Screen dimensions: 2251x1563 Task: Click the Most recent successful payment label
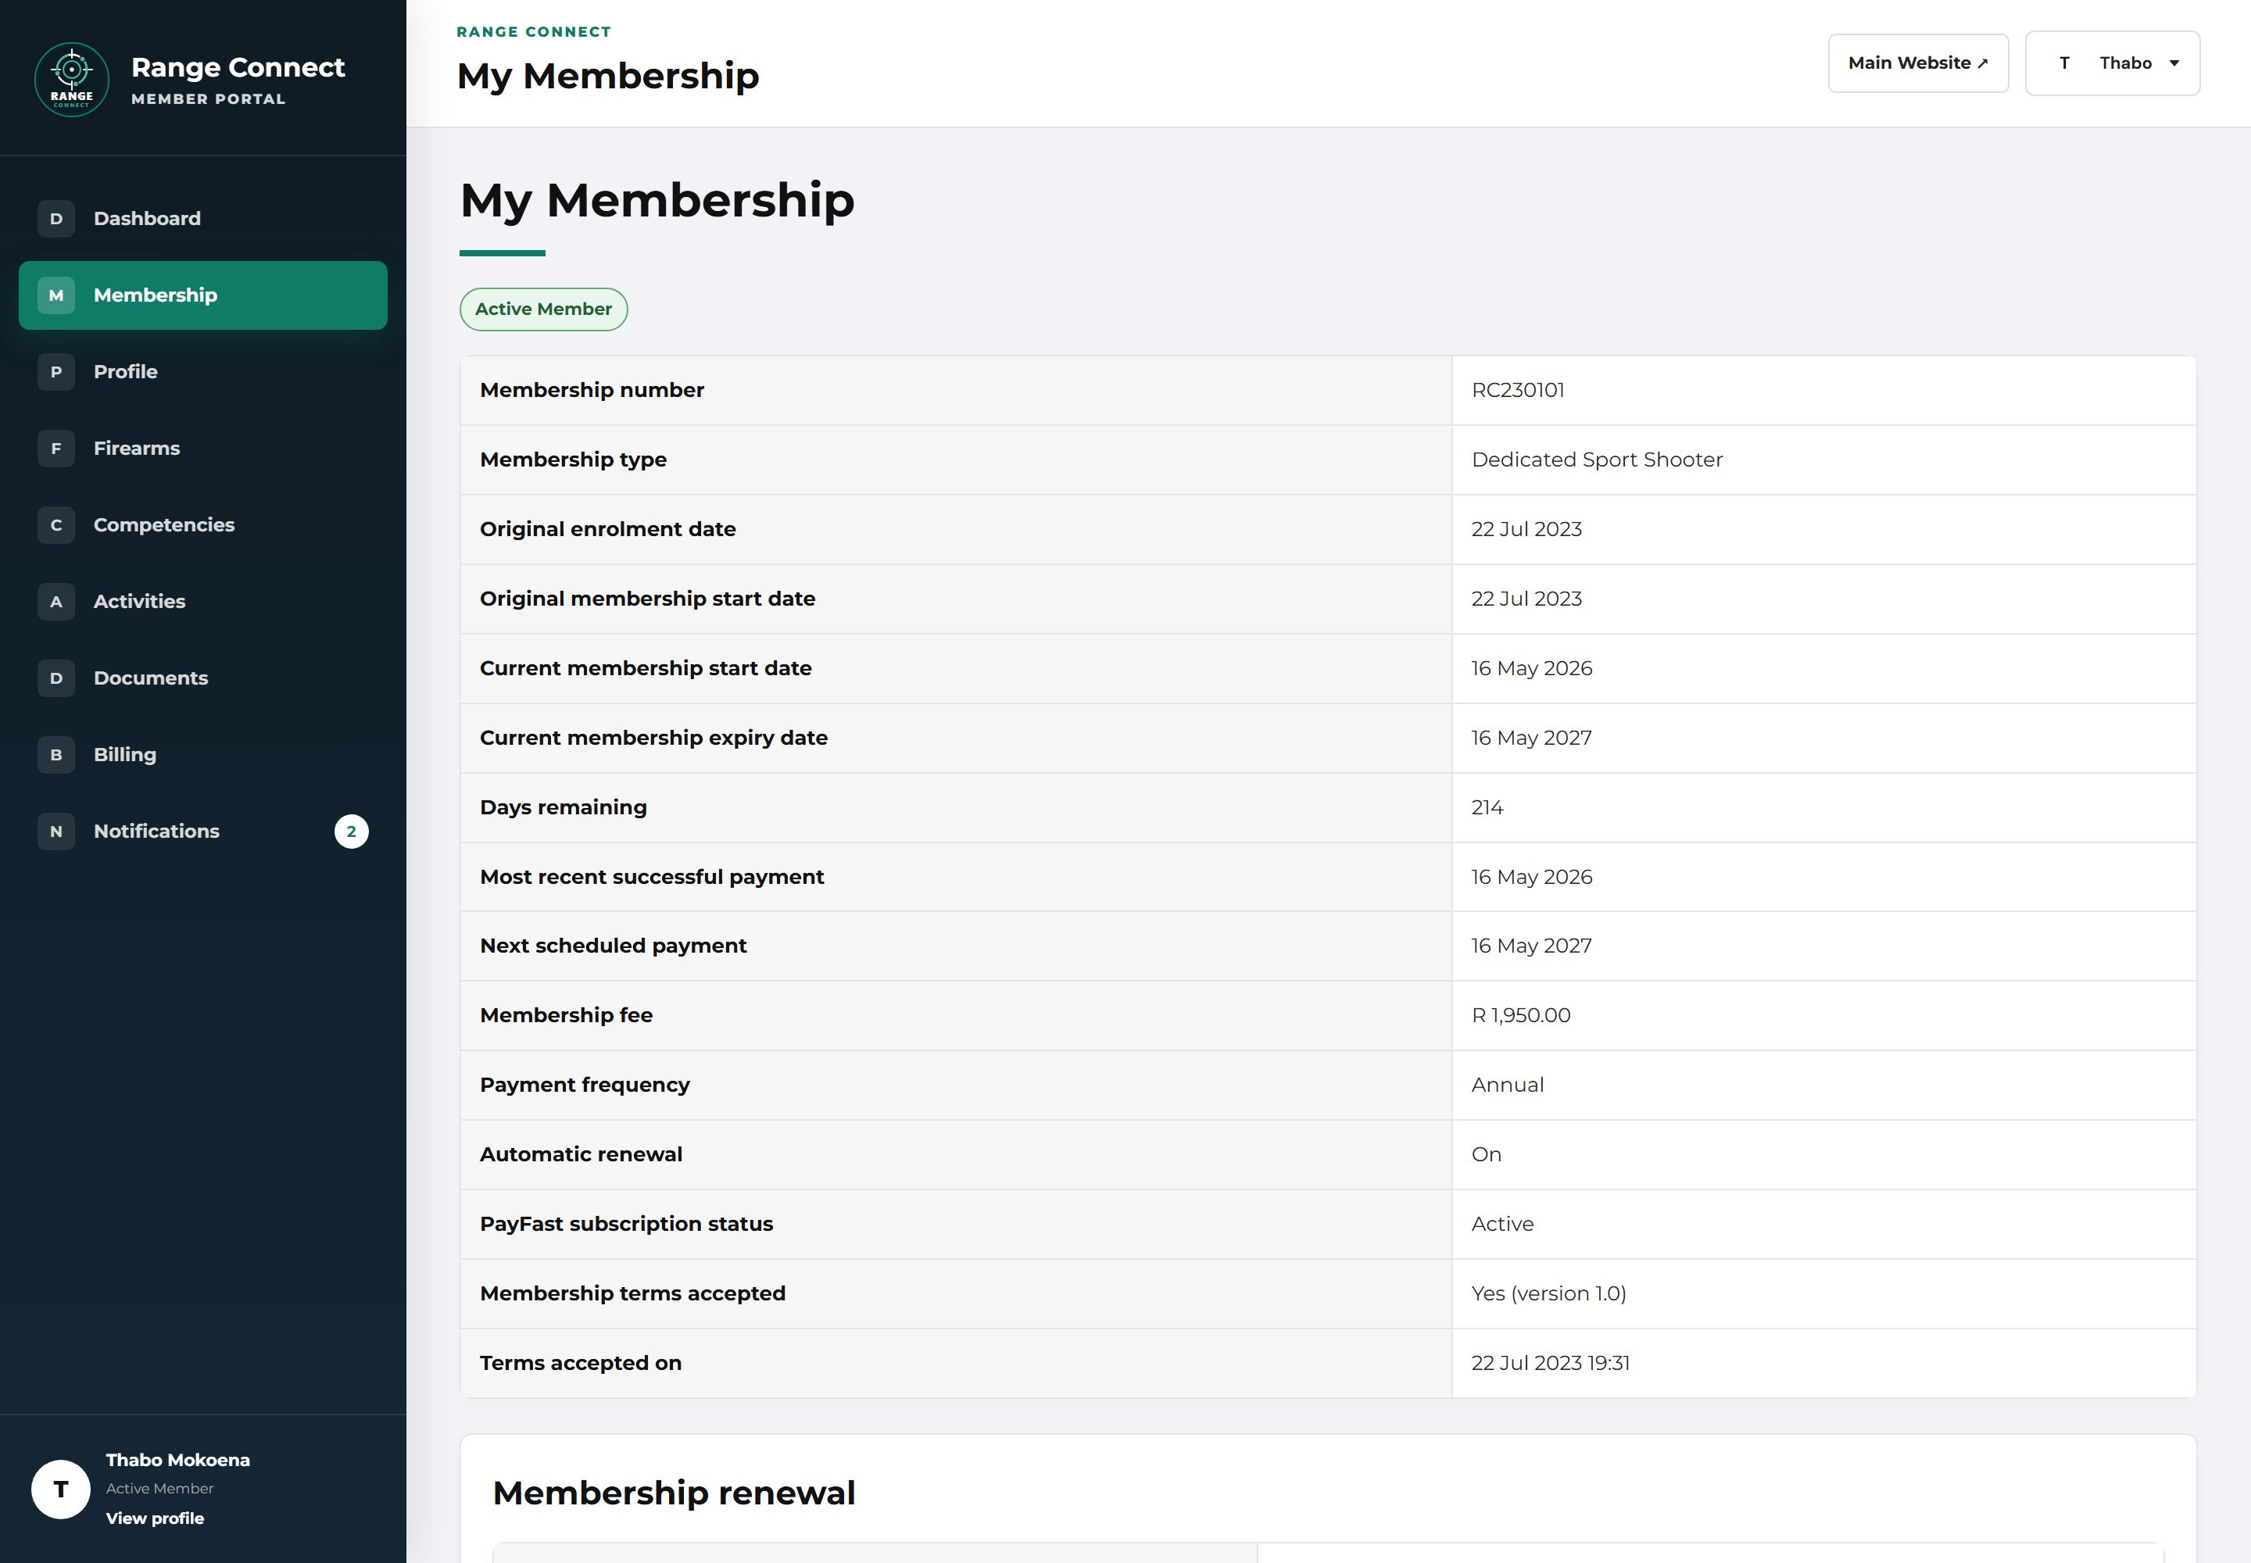point(651,877)
